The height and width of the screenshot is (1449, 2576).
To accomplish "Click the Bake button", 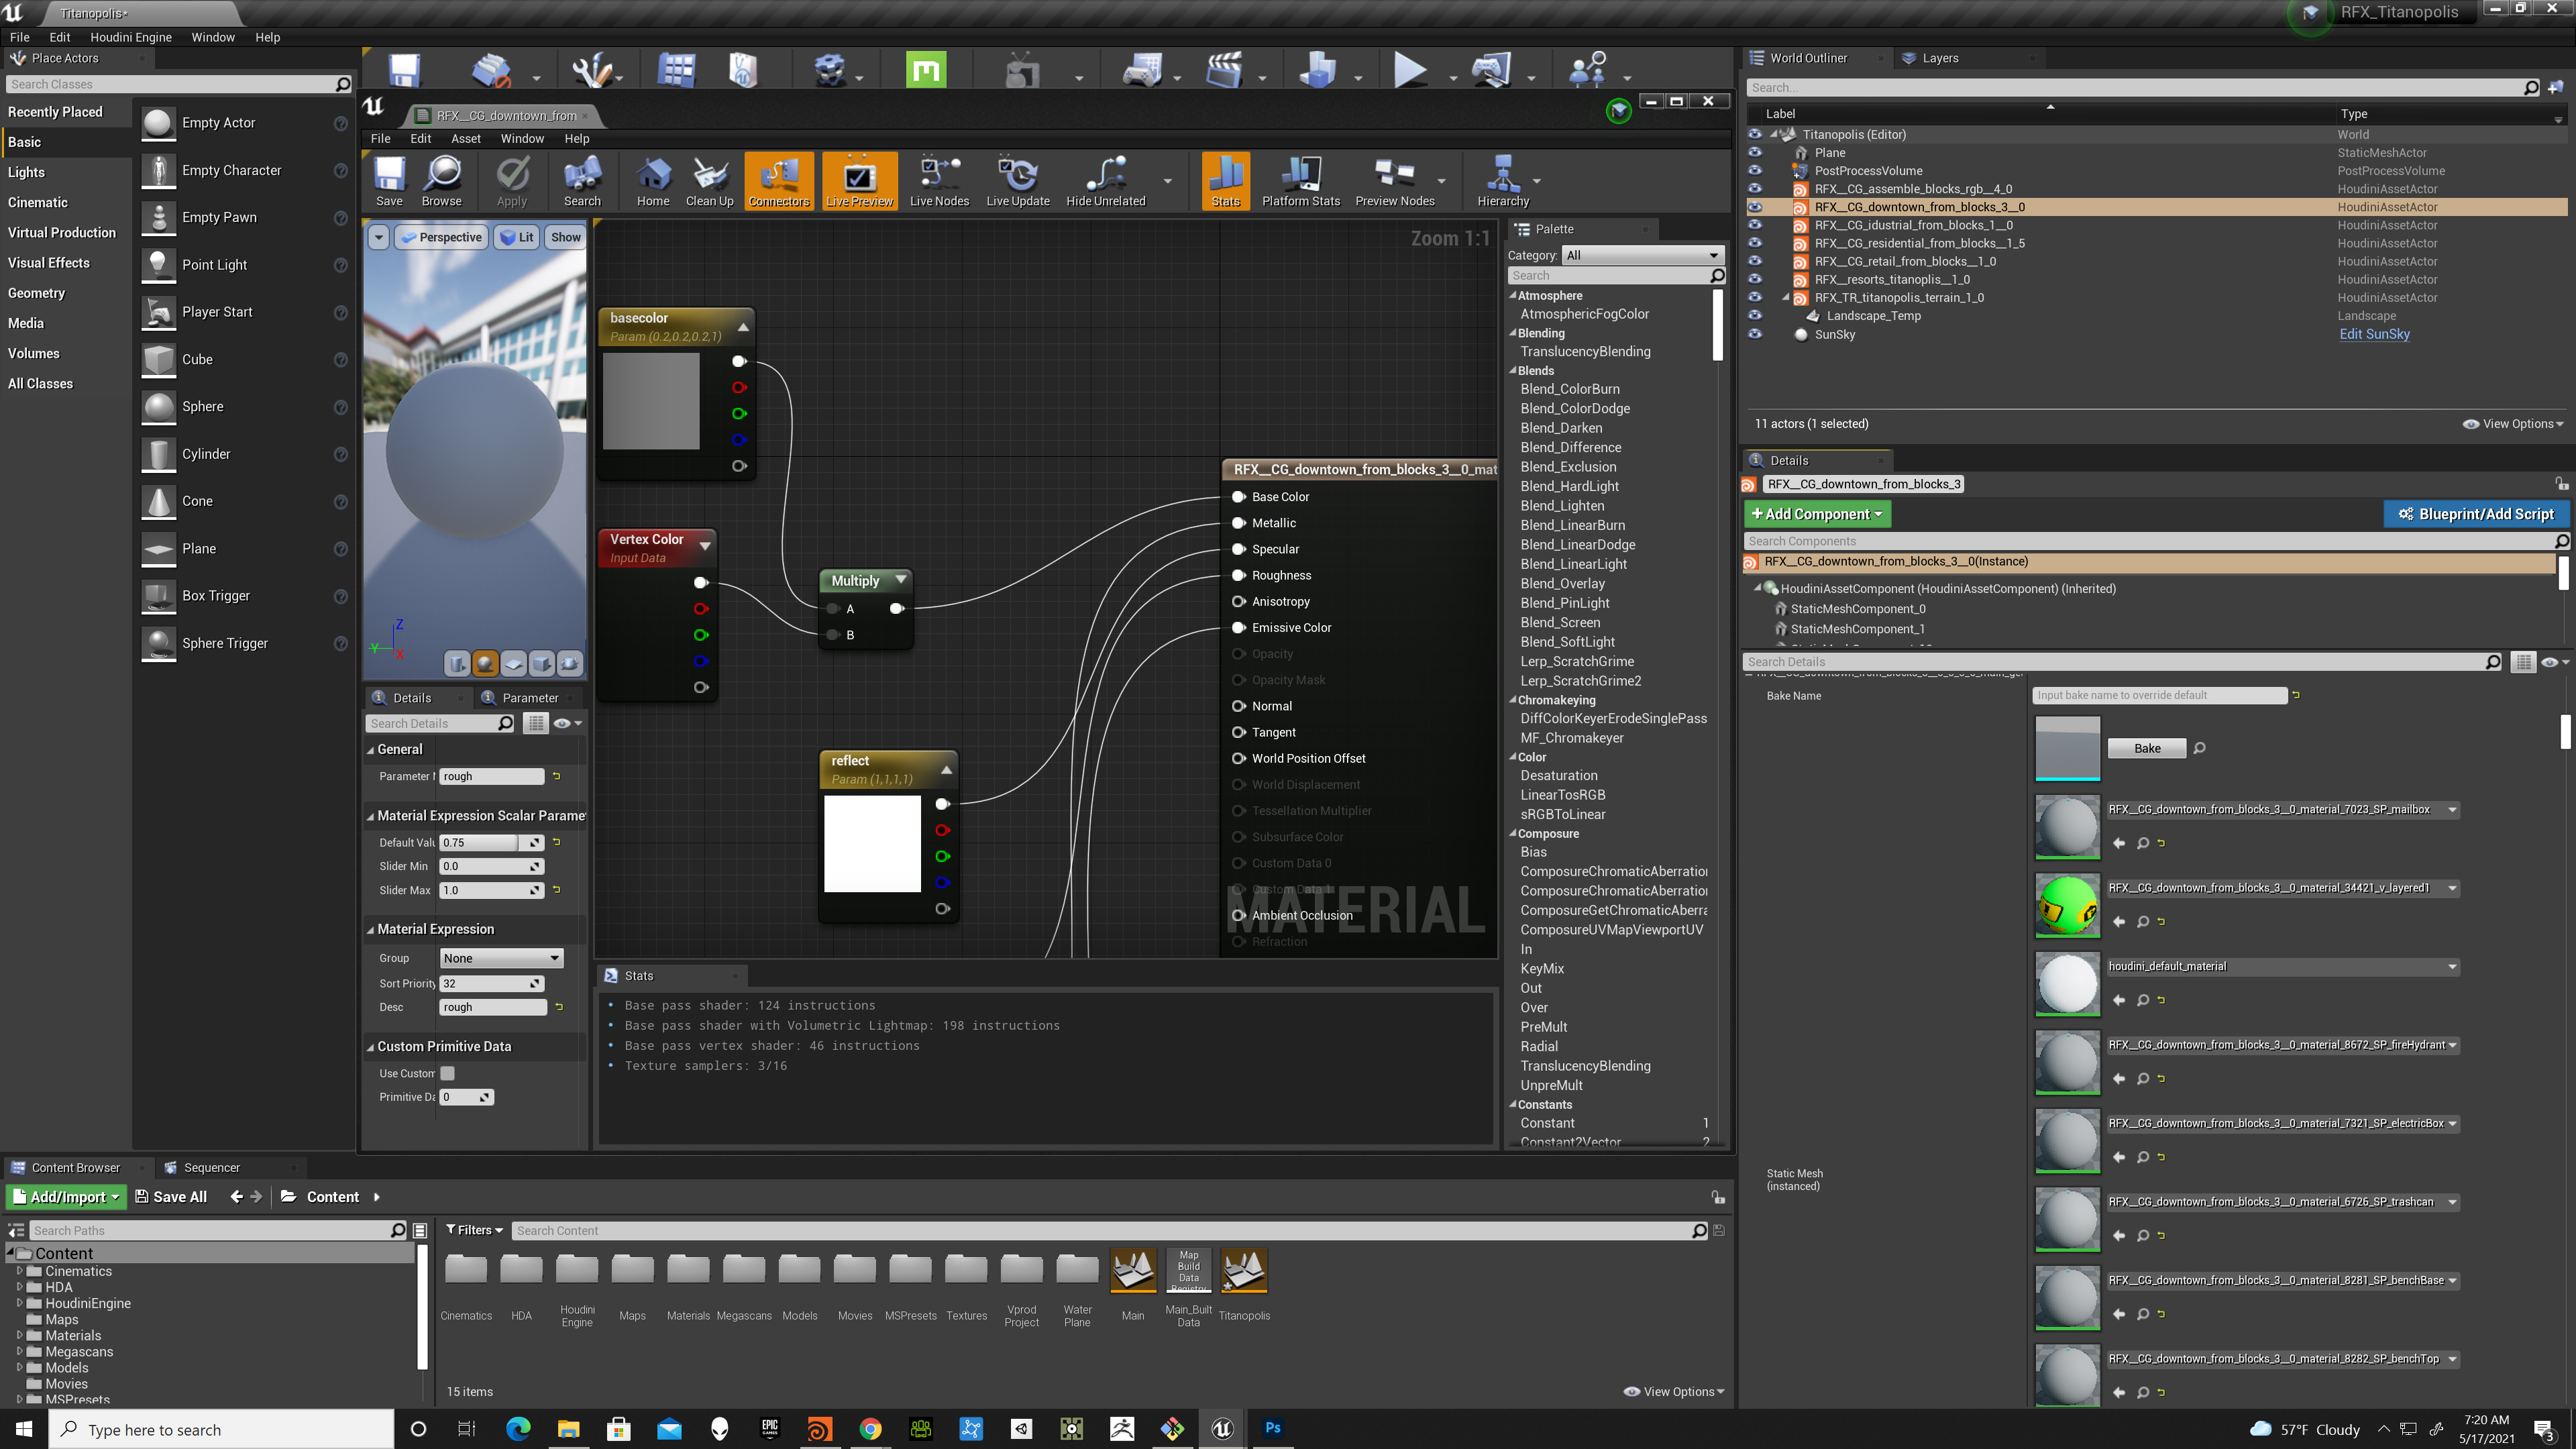I will pos(2147,748).
